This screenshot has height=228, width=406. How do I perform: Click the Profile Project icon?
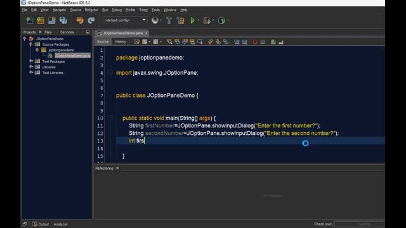coord(221,20)
